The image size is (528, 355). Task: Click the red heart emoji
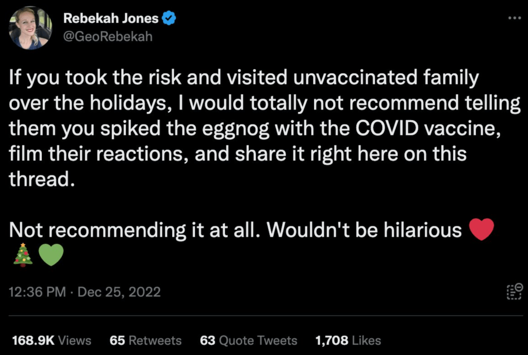tap(482, 230)
